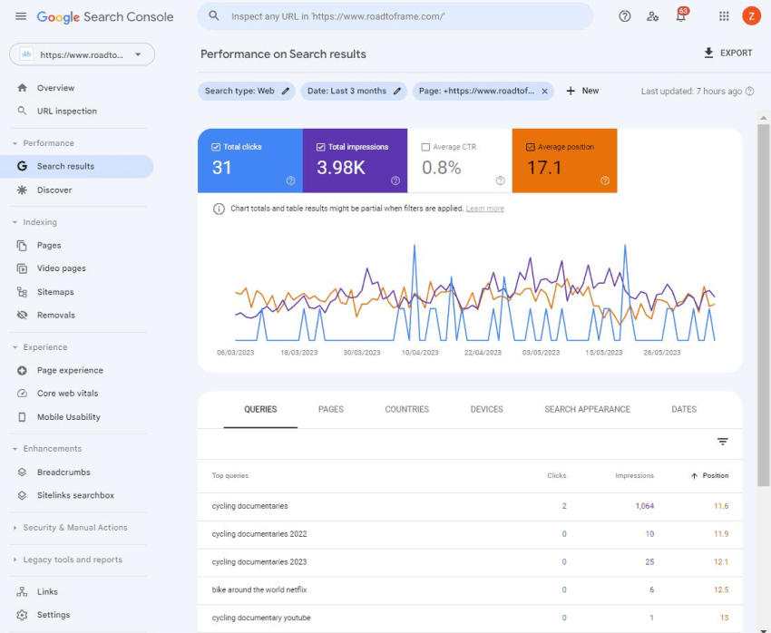Click the export download icon

tap(708, 53)
